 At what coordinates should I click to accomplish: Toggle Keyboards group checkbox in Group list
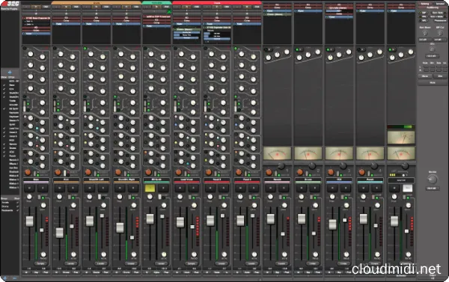[x=17, y=210]
